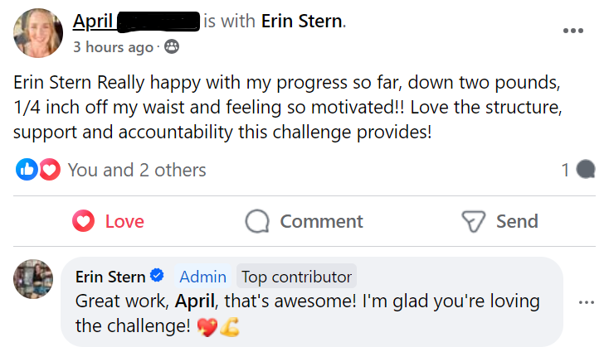Click the audience icon next to timestamp
The width and height of the screenshot is (609, 347).
pos(172,47)
